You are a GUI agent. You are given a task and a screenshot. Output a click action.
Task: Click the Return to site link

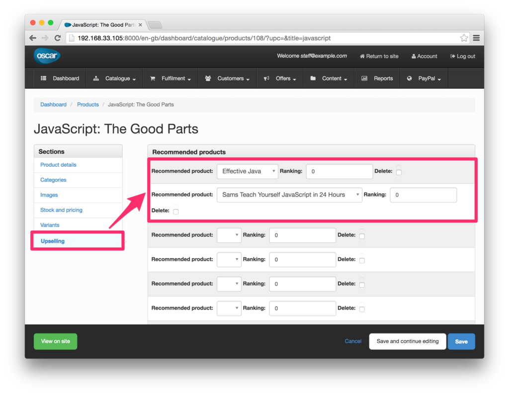click(x=379, y=56)
